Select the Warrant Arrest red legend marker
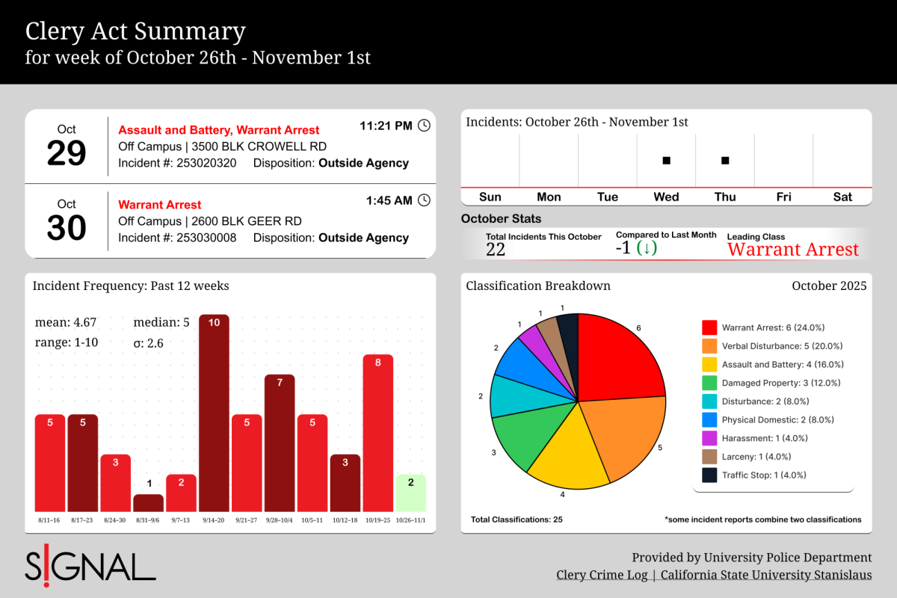 [708, 327]
